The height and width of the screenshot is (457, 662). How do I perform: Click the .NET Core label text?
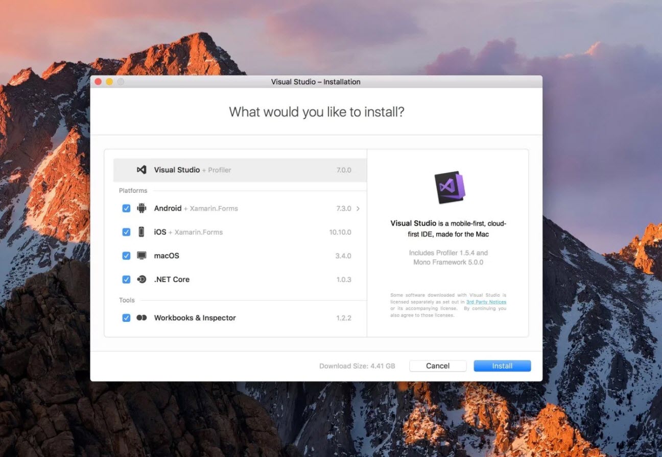pyautogui.click(x=172, y=280)
